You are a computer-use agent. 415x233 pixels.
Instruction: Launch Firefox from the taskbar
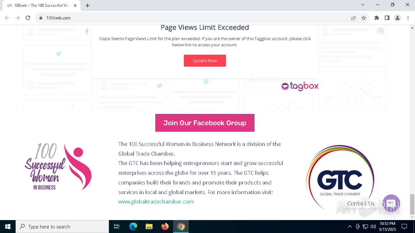click(x=165, y=227)
